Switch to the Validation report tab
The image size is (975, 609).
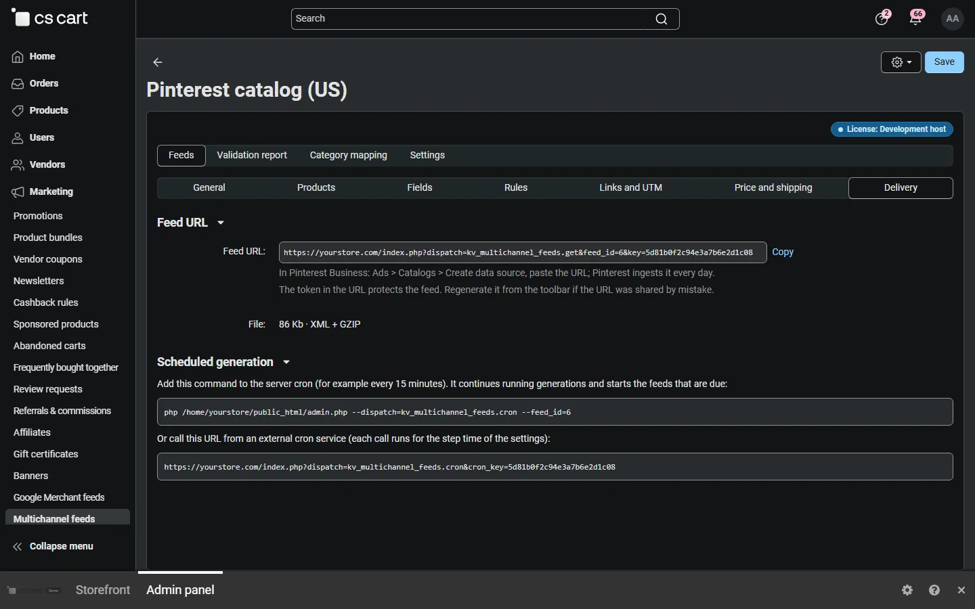(252, 155)
